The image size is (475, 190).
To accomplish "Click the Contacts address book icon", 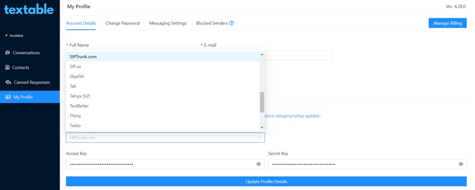I will 8,67.
